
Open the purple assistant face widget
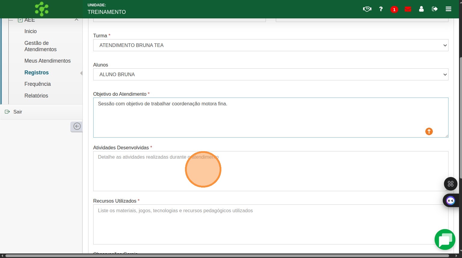pyautogui.click(x=451, y=200)
